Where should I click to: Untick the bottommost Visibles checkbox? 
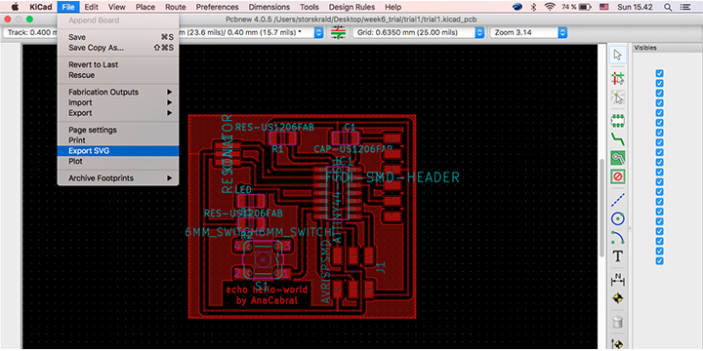point(659,260)
